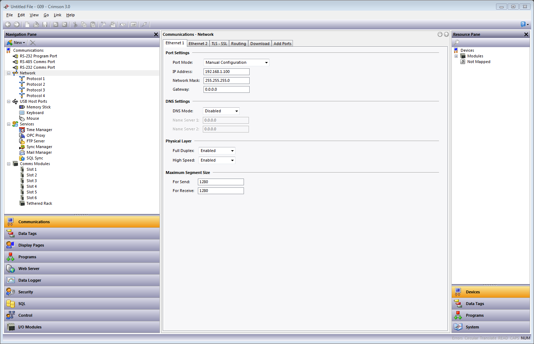
Task: Click the Redo toolbar icon
Action: coord(65,24)
